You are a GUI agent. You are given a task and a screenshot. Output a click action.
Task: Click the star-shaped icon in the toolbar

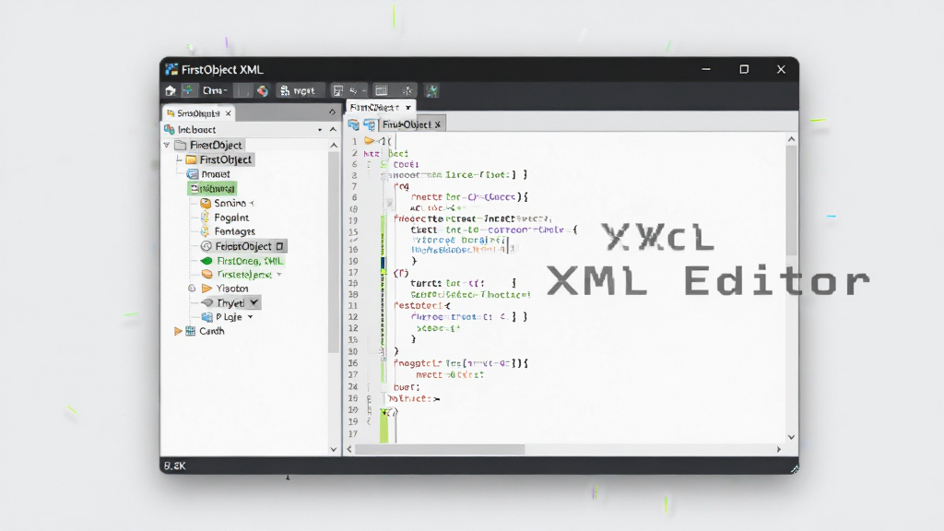coord(407,91)
